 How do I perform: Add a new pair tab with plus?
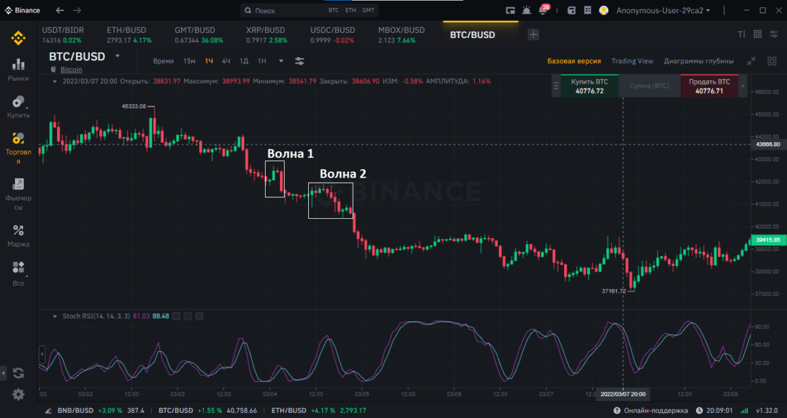tap(534, 35)
